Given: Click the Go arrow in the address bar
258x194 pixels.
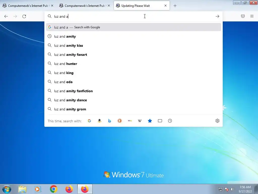Looking at the screenshot, I should tap(217, 16).
